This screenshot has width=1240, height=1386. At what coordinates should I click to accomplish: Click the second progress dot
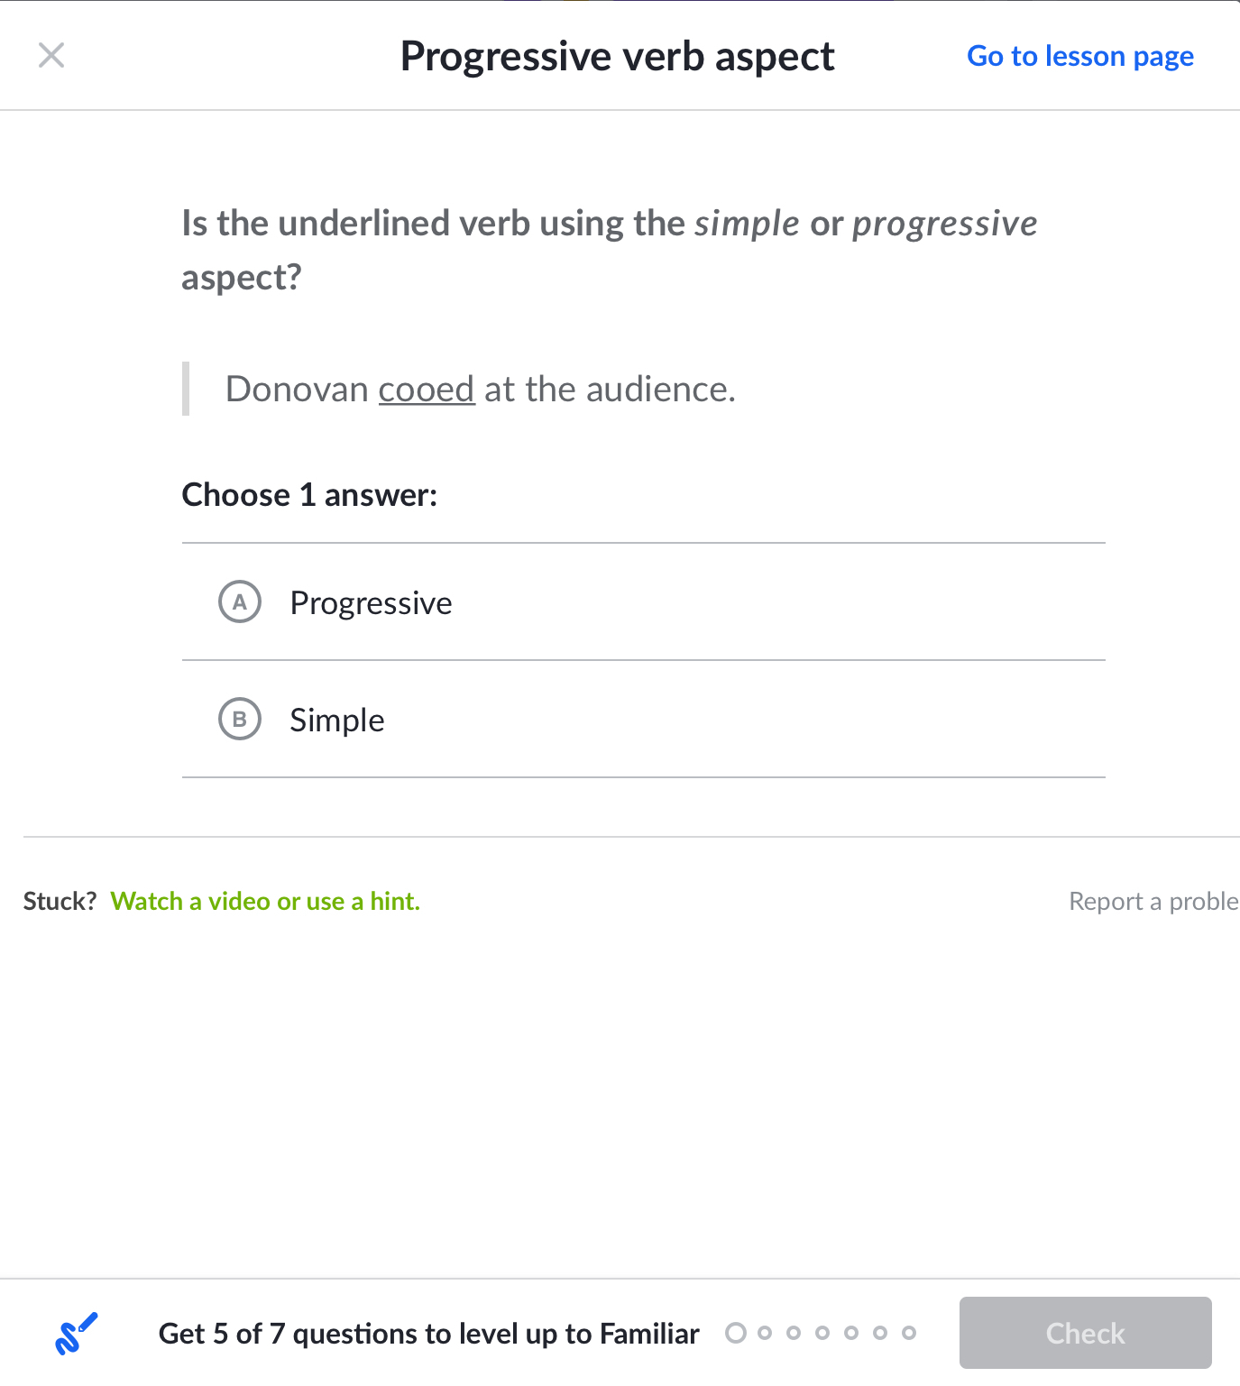click(x=765, y=1333)
